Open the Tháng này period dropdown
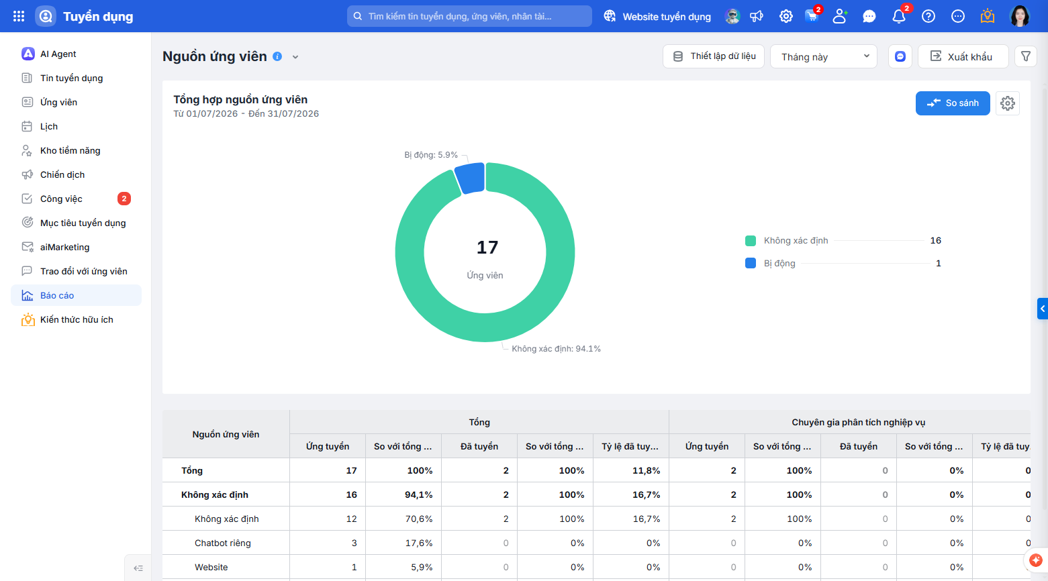 click(824, 56)
